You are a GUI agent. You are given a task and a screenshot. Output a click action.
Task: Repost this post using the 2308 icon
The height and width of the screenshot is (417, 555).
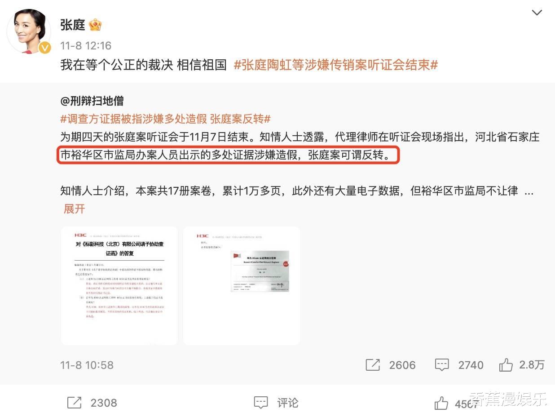click(x=74, y=403)
